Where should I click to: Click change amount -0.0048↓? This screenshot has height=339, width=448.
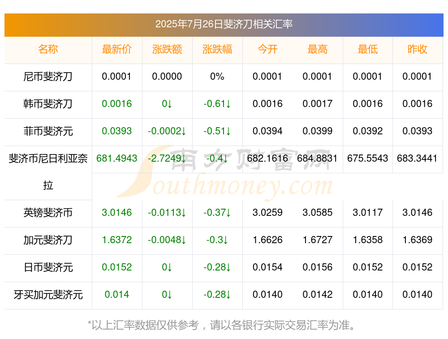coord(167,240)
